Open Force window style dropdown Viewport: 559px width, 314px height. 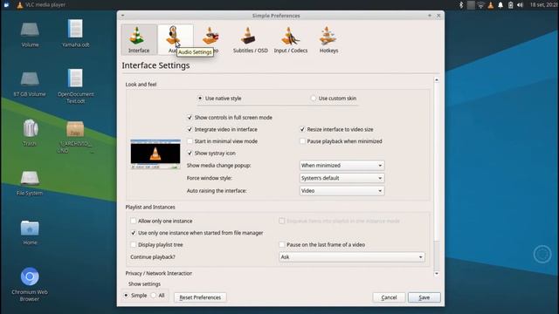coord(342,178)
